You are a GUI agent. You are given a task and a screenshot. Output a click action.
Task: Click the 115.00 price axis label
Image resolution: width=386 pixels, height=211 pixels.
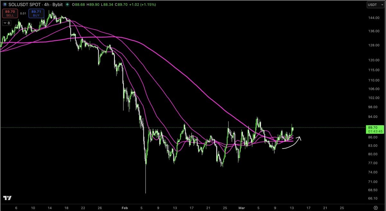tap(374, 70)
